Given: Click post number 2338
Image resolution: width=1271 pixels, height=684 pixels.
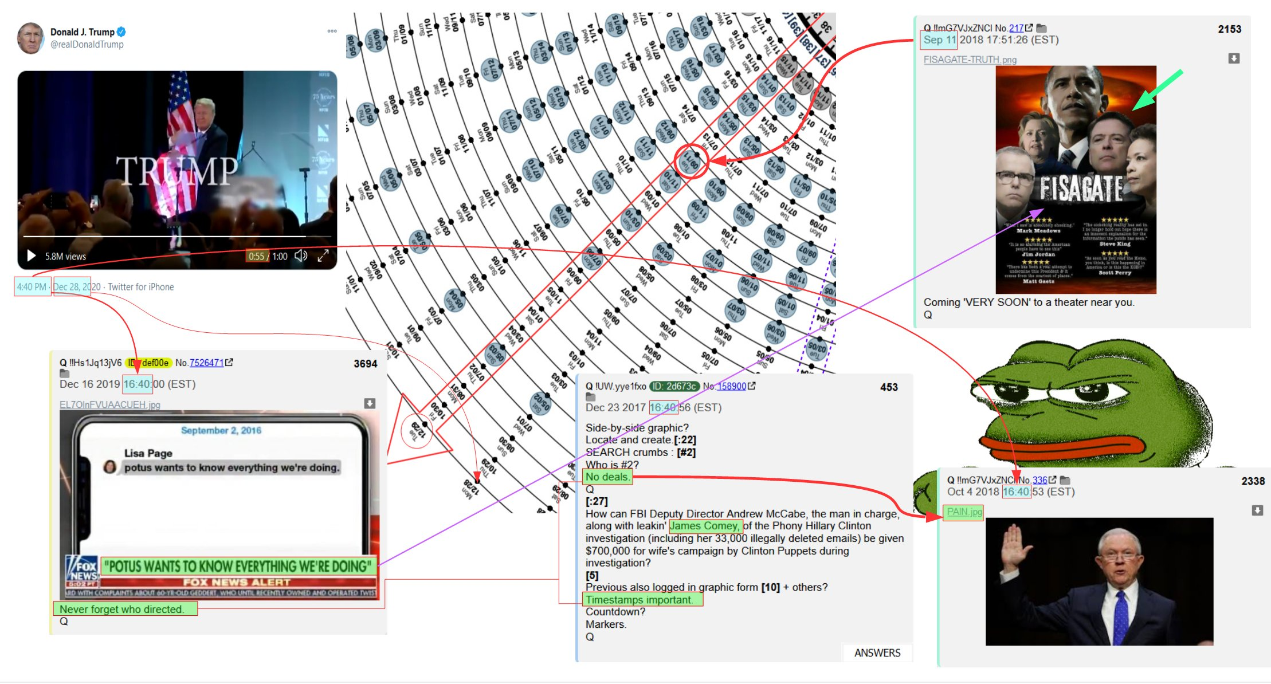Looking at the screenshot, I should coord(1253,481).
